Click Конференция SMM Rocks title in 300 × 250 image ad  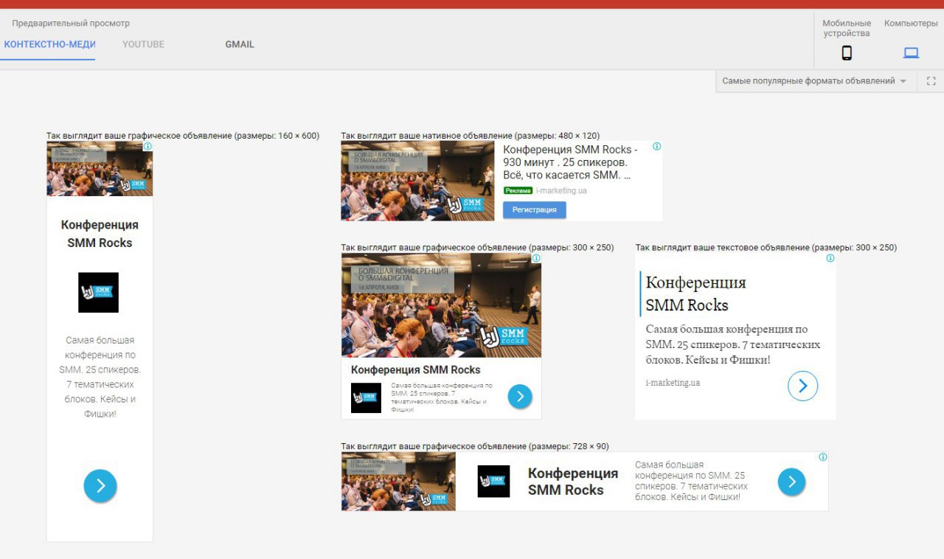click(x=415, y=370)
